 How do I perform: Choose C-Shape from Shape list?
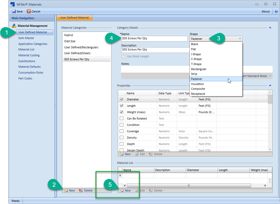tap(216, 59)
